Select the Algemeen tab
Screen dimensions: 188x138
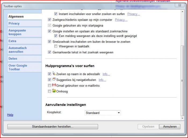(24, 17)
